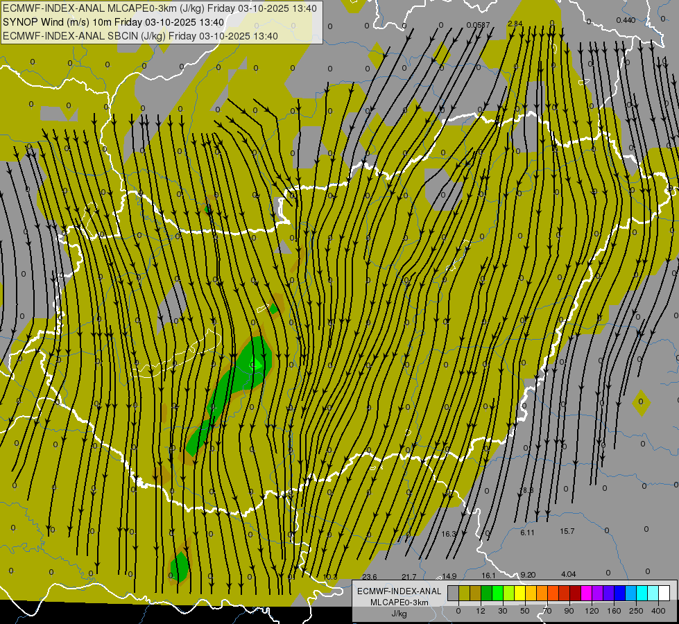The height and width of the screenshot is (624, 679).
Task: Click the 4.04 value on the map
Action: [x=569, y=574]
